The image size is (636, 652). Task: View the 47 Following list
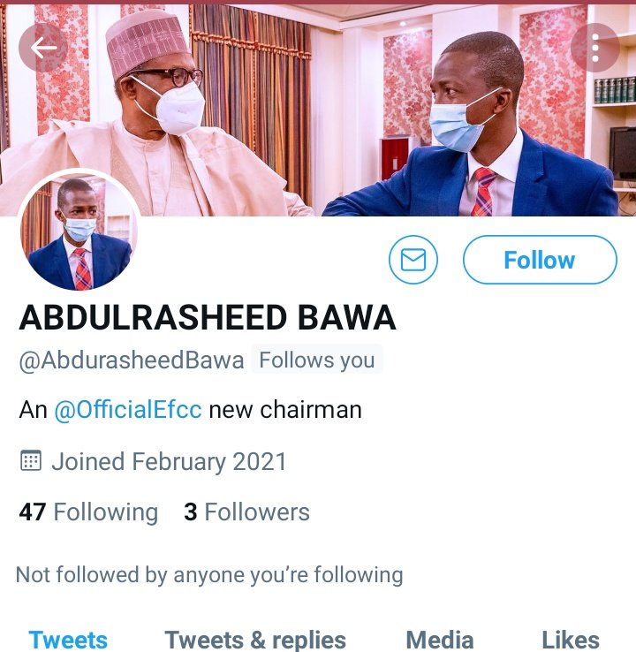pyautogui.click(x=88, y=512)
